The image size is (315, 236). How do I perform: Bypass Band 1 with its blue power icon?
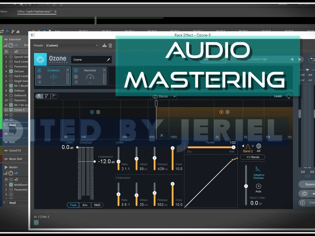92,112
